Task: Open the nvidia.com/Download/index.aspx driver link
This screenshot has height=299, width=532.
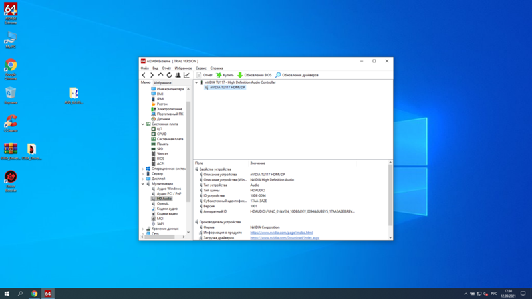Action: (x=285, y=238)
